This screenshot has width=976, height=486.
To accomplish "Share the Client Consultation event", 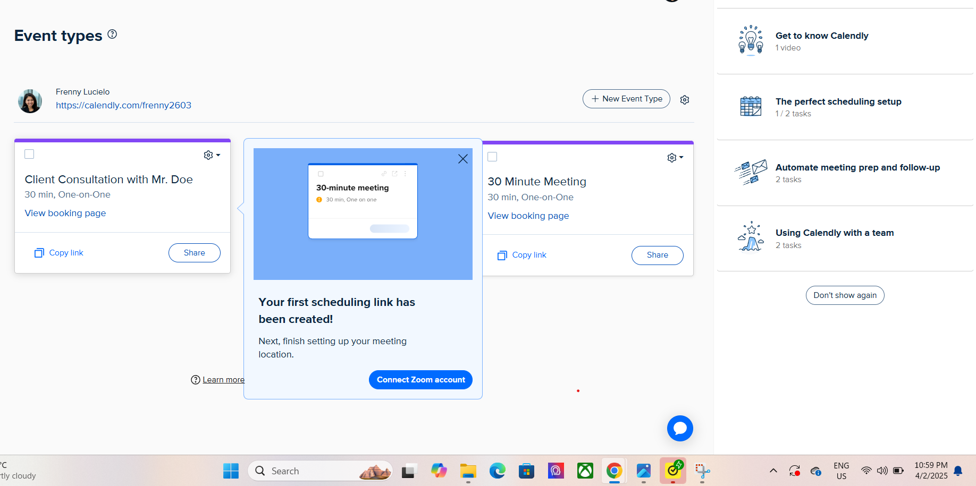I will point(195,253).
